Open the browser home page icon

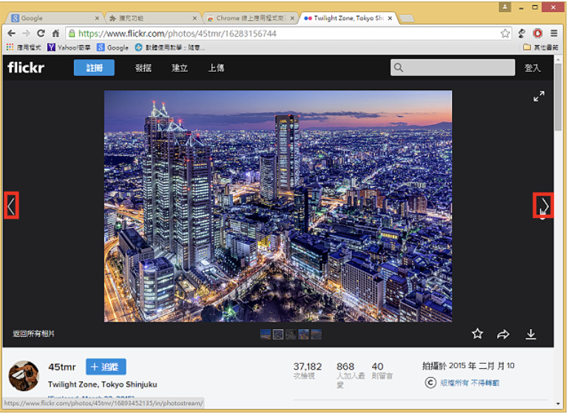pos(55,34)
